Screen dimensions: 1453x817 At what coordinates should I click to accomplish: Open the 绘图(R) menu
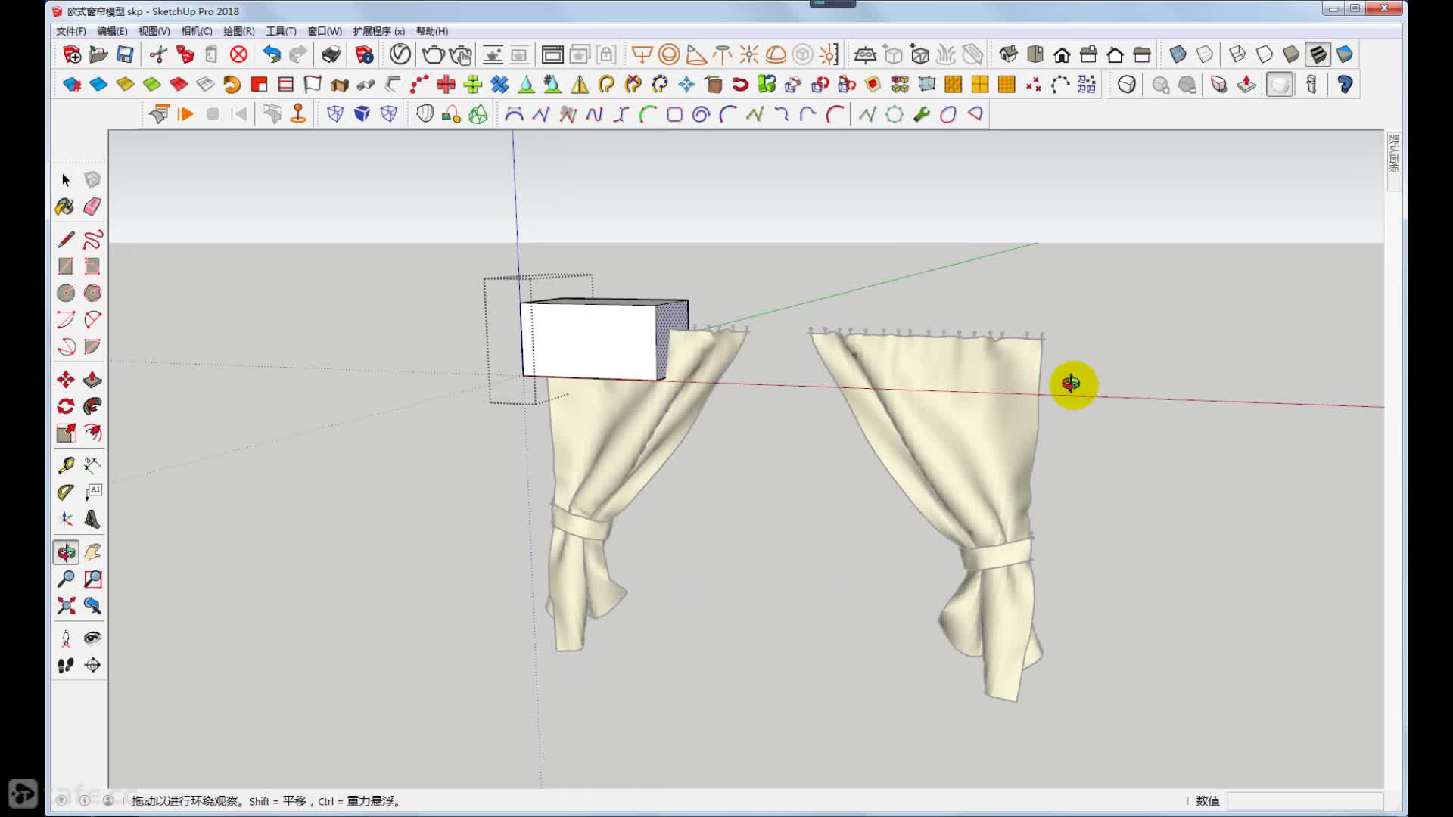pyautogui.click(x=238, y=31)
